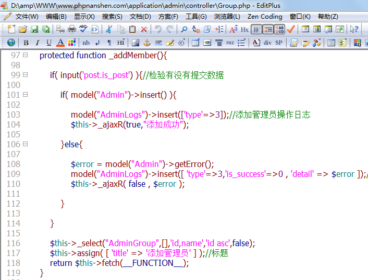
Task: Click the Find in Files icon
Action: 207,29
